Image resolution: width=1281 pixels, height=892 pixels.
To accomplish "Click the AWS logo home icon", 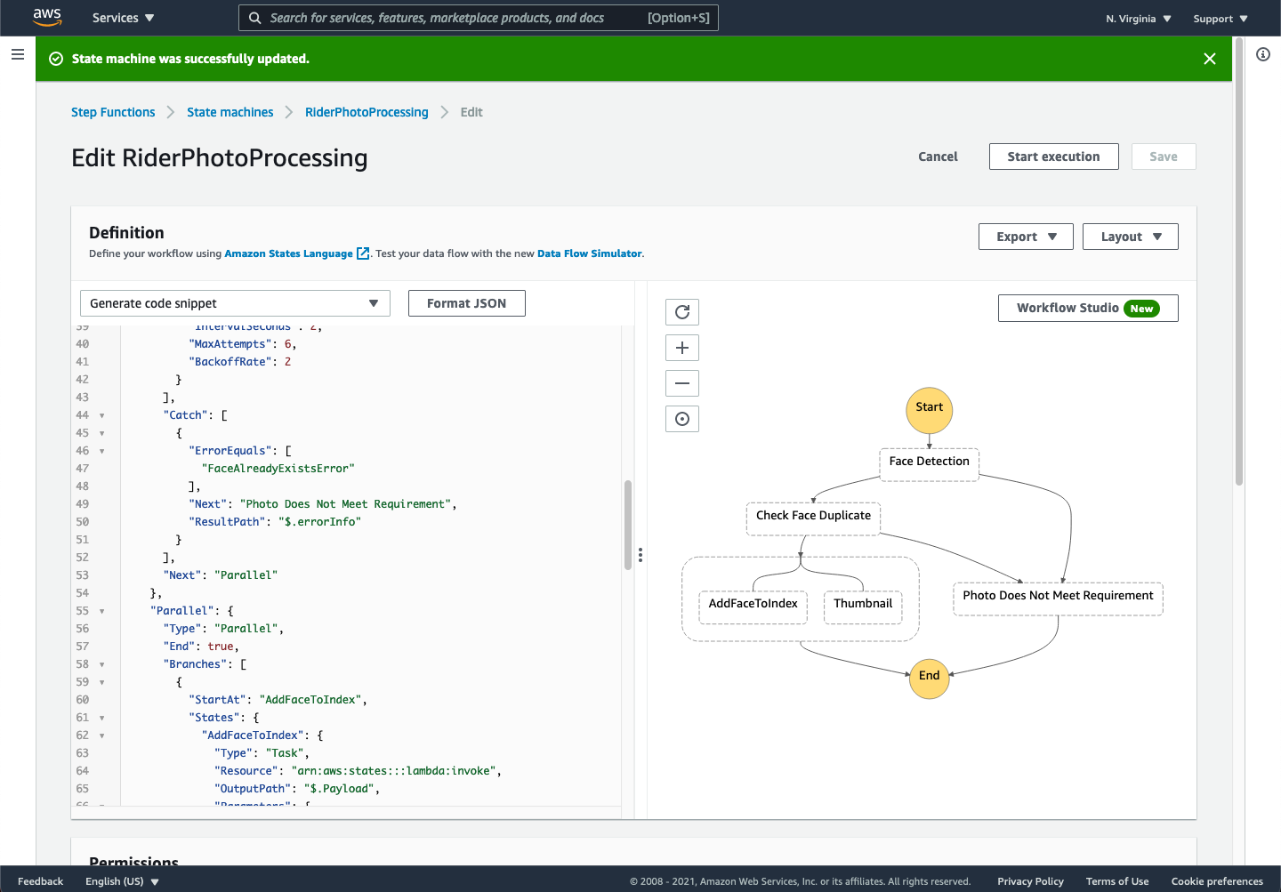I will [47, 18].
